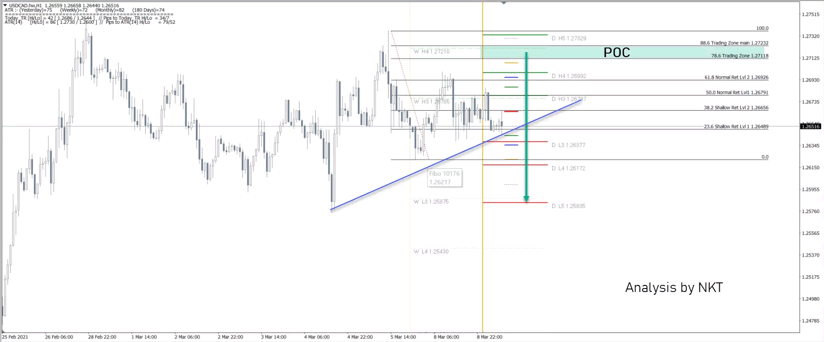Click 2 Mar 22:00 on the time axis
Screen dimensions: 824x342
[230, 337]
